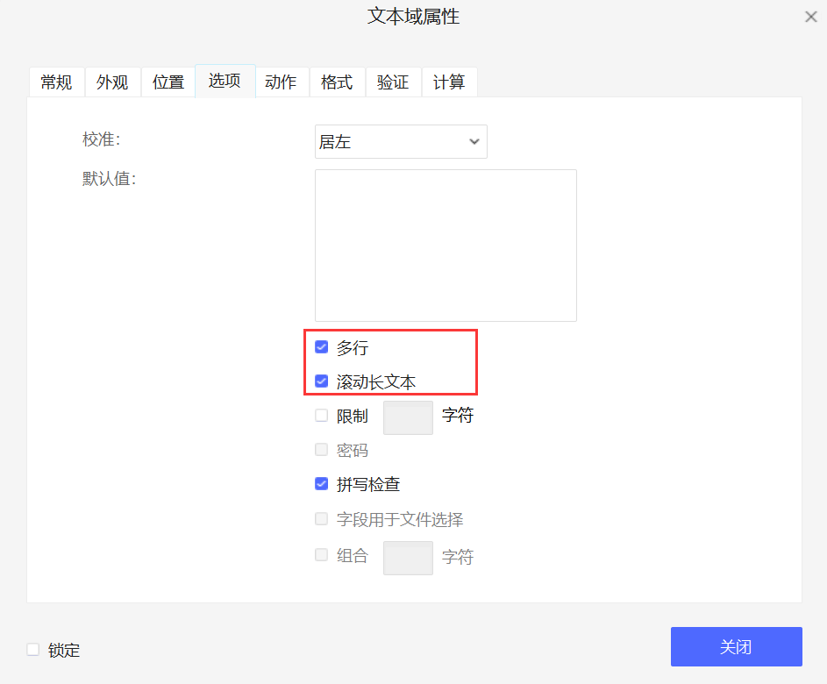Image resolution: width=827 pixels, height=684 pixels.
Task: Switch to the 计算 tab
Action: coord(449,82)
